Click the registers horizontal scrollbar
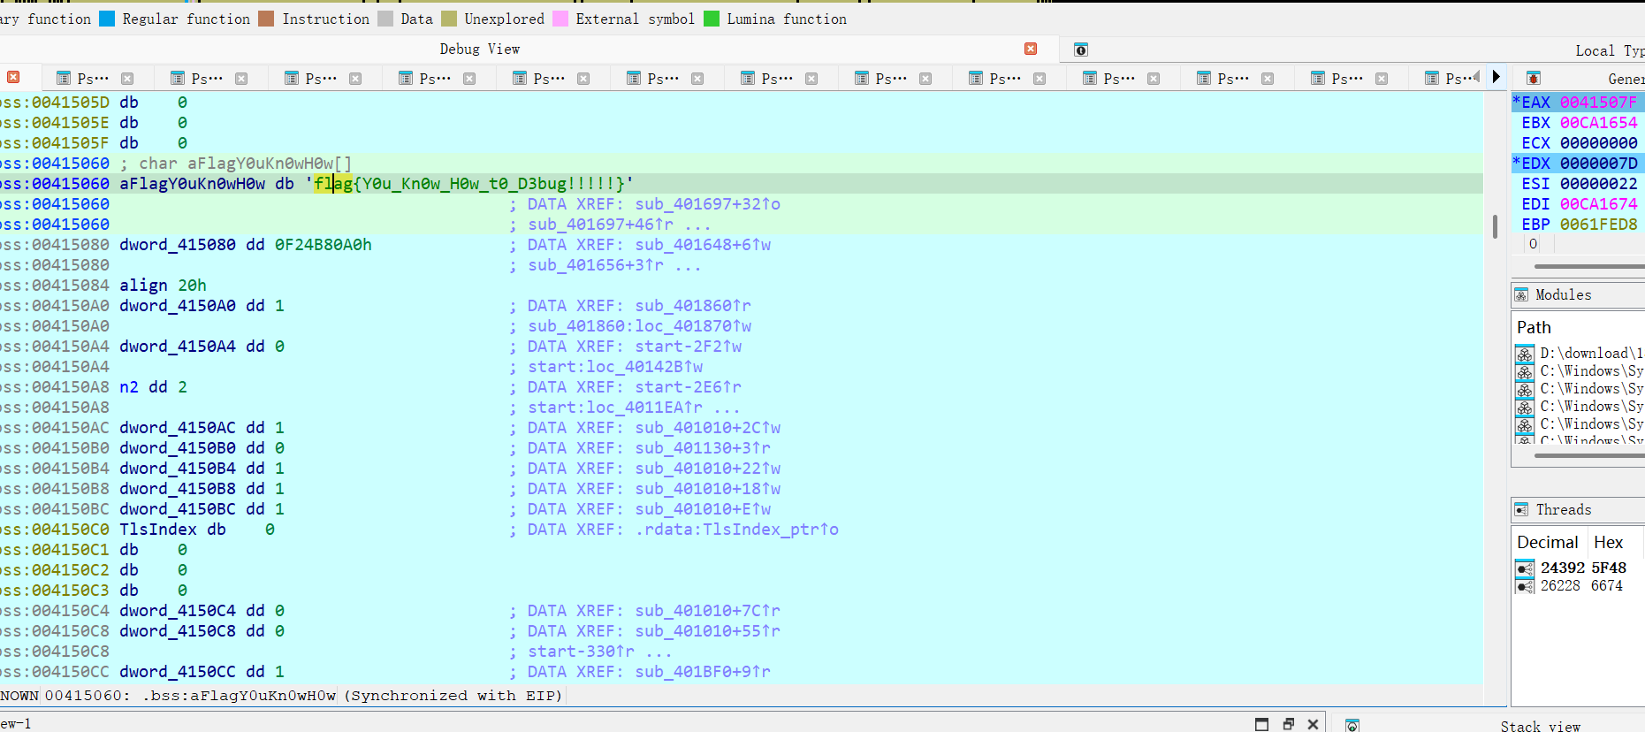The width and height of the screenshot is (1645, 732). (1589, 265)
